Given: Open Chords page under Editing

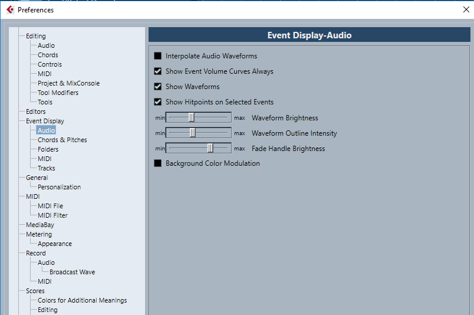Looking at the screenshot, I should [48, 55].
